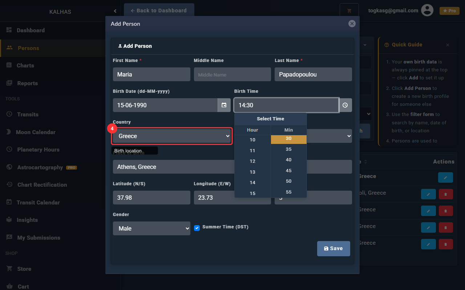The image size is (465, 290).
Task: Go to Charts in the sidebar
Action: pyautogui.click(x=25, y=66)
